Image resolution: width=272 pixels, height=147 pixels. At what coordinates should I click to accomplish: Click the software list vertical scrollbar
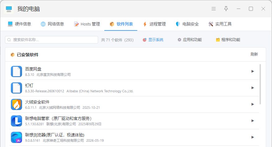260,84
